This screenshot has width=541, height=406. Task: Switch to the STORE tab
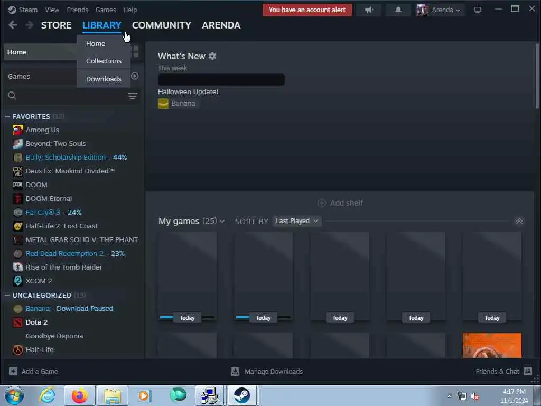point(56,25)
